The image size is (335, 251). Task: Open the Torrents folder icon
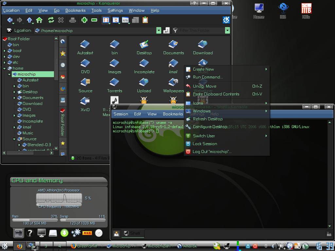115,85
